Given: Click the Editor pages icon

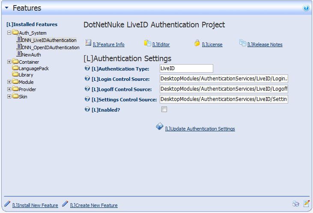Looking at the screenshot, I should [148, 43].
